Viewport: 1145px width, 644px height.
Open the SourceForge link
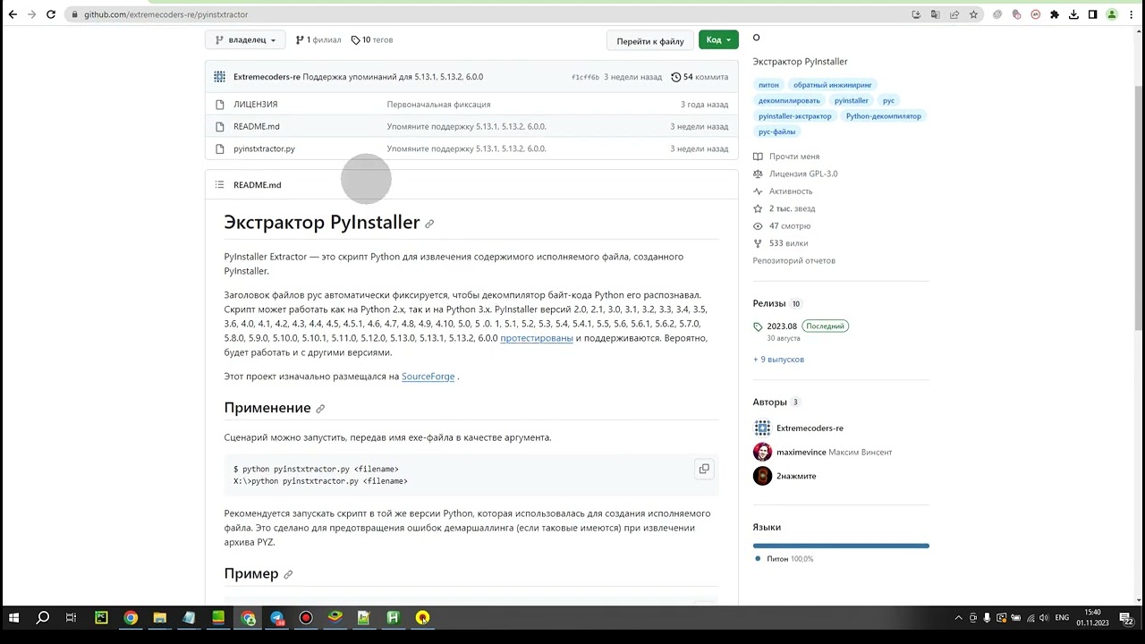(428, 377)
